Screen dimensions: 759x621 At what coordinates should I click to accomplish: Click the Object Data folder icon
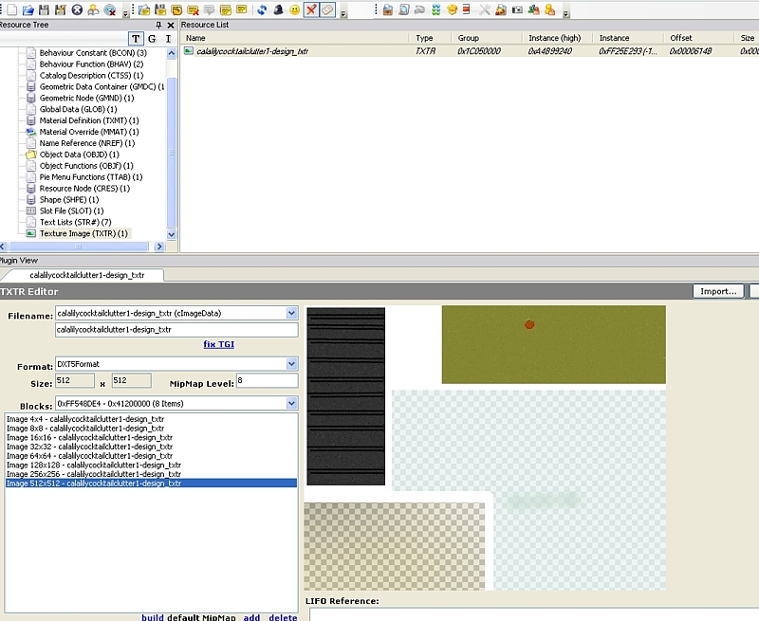point(30,155)
